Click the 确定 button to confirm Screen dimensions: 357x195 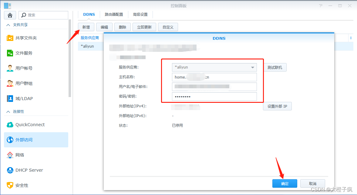pos(285,183)
